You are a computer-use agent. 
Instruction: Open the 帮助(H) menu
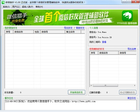click(x=39, y=7)
